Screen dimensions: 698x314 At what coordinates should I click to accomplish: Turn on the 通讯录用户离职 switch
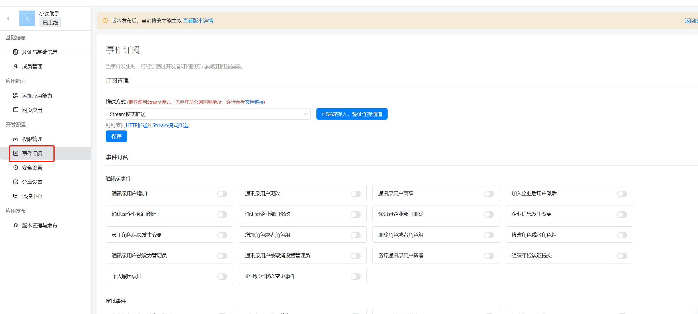click(489, 194)
